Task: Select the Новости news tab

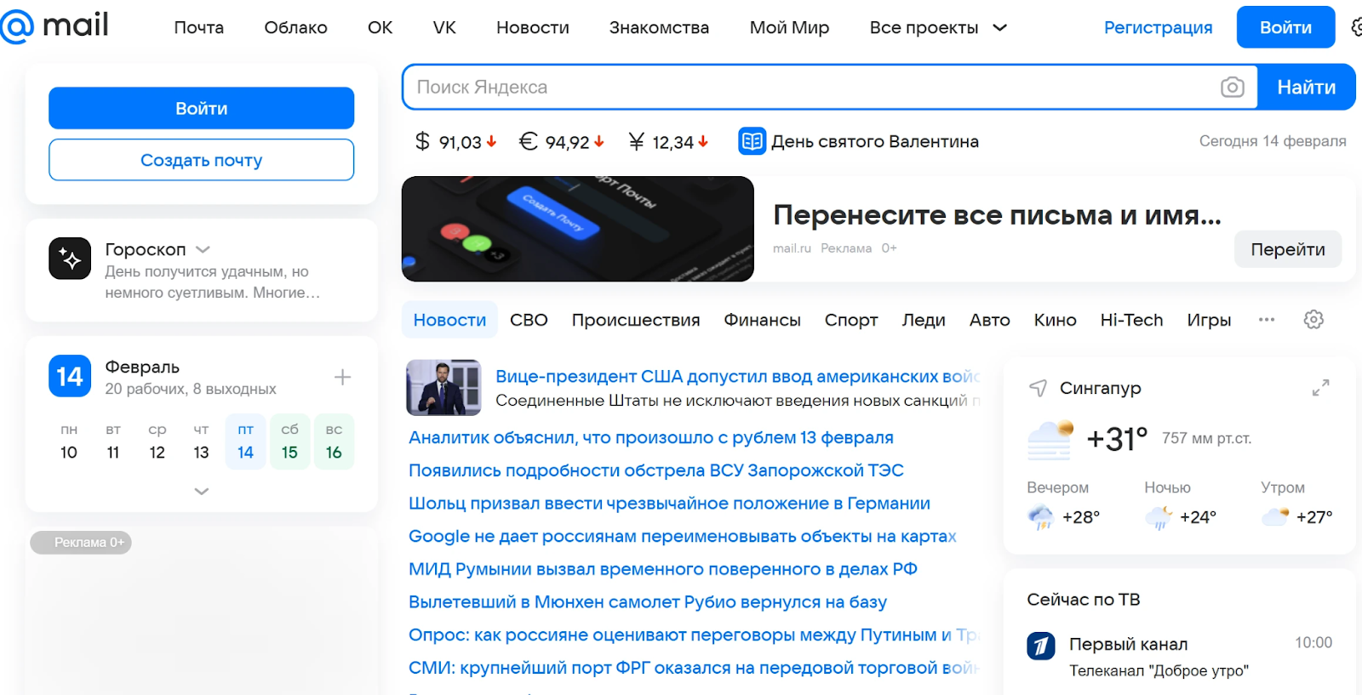Action: (x=449, y=320)
